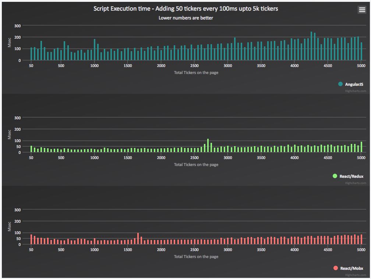This screenshot has height=279, width=371.
Task: Toggle the React/Redux series legend
Action: [x=348, y=176]
